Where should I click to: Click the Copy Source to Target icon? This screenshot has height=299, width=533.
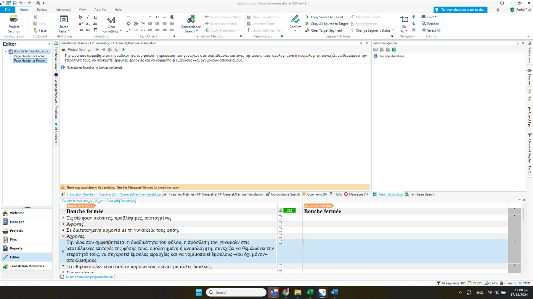307,17
